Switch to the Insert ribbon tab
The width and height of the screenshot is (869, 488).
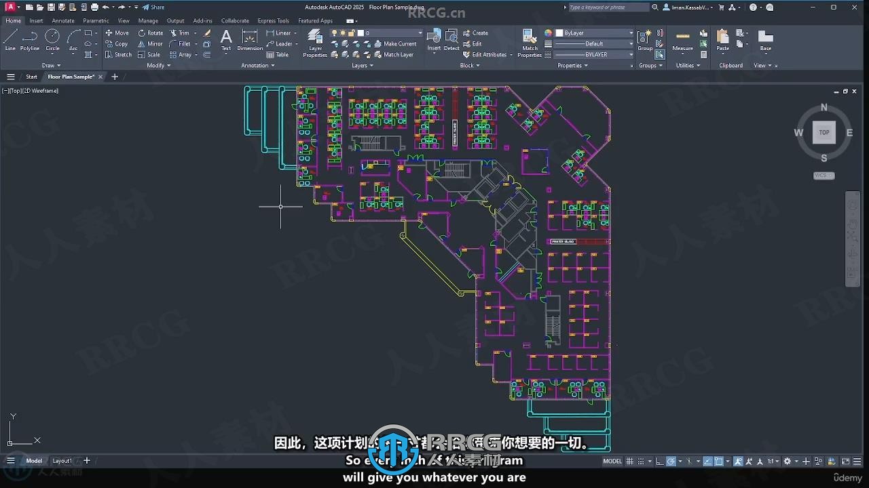pos(36,20)
